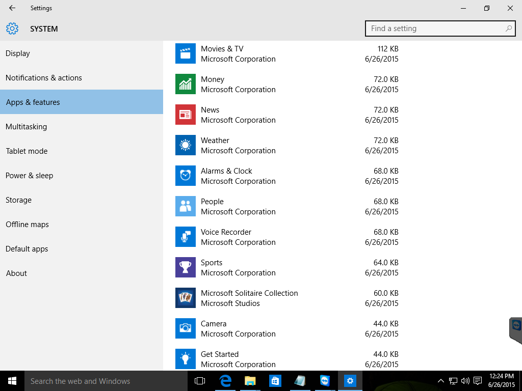Click the People app name
The width and height of the screenshot is (522, 391).
pos(212,202)
